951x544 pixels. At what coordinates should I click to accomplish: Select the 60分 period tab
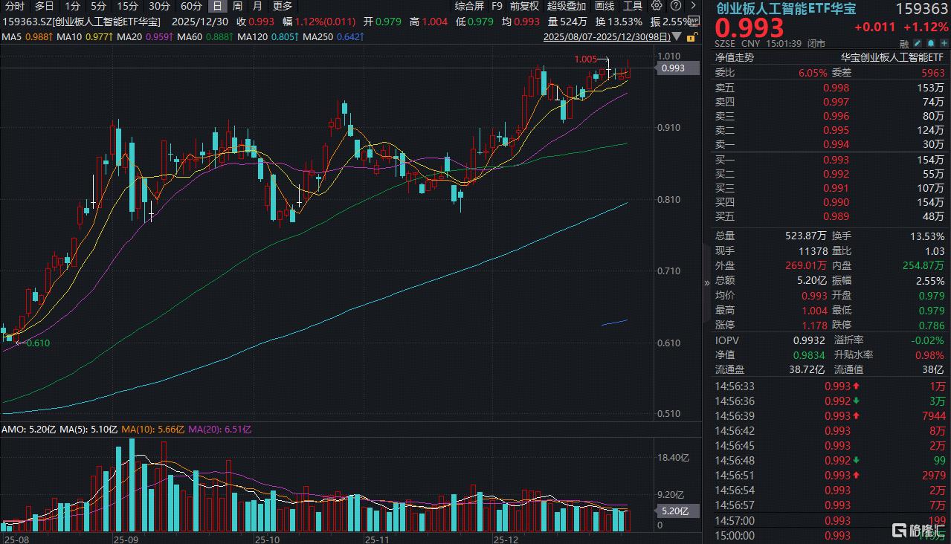coord(191,6)
